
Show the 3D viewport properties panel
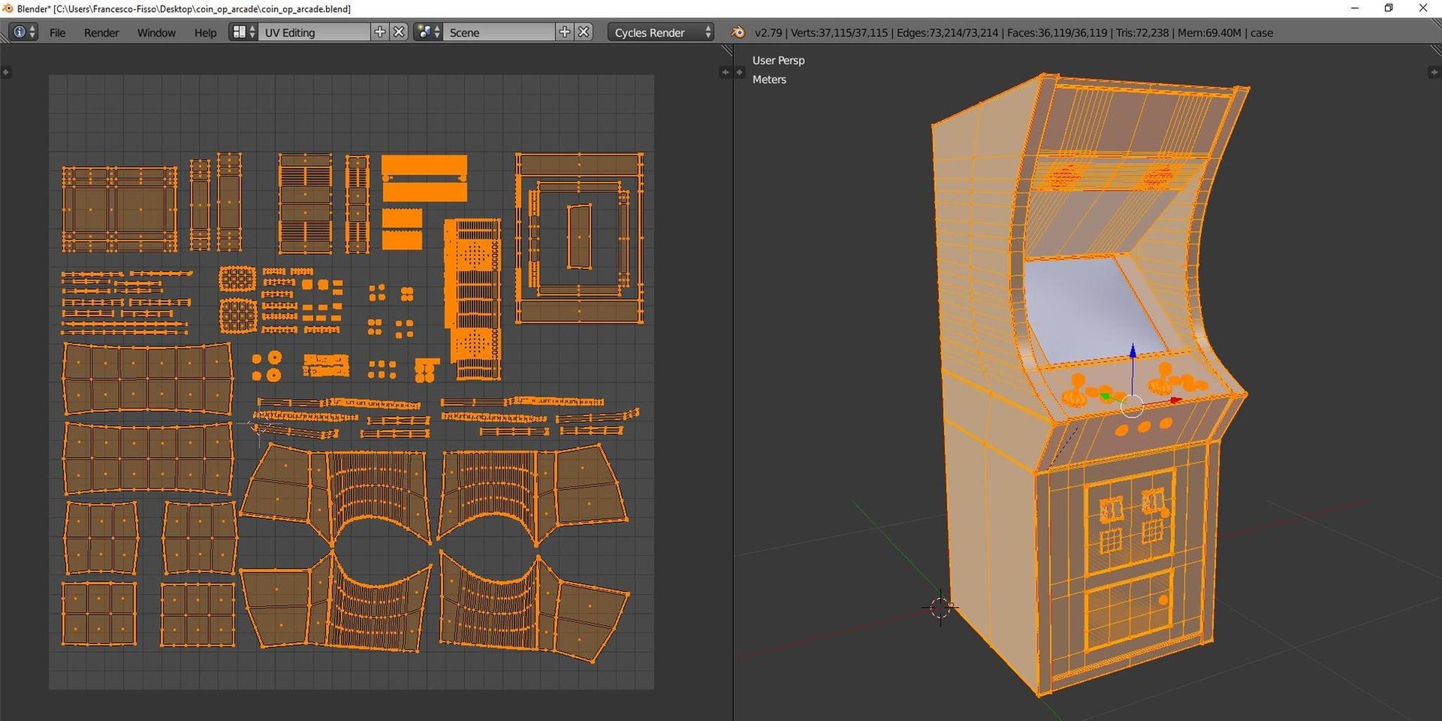point(1434,73)
